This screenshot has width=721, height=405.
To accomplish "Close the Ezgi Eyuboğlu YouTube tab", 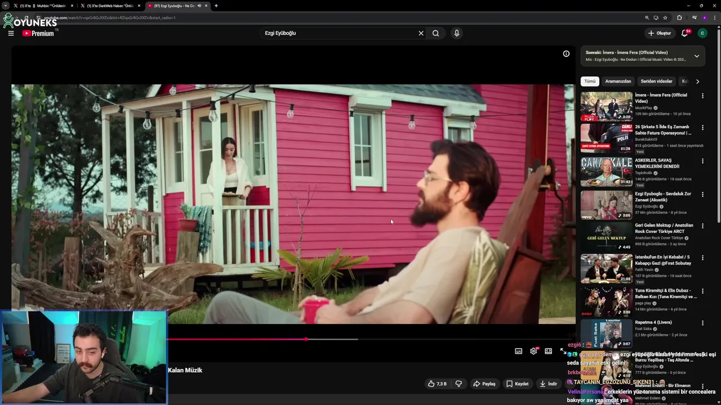I will coord(206,6).
